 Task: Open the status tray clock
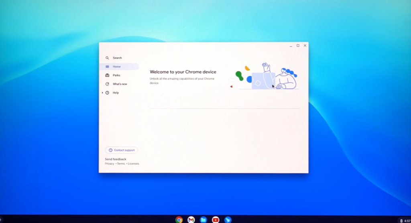point(407,221)
